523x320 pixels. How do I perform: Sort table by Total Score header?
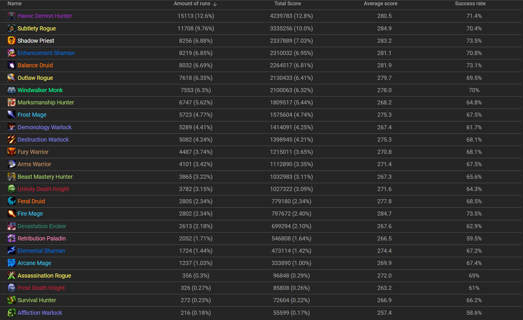287,4
